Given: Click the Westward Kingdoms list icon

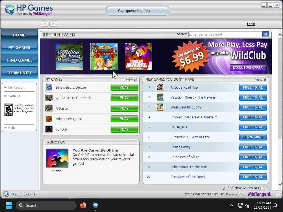Looking at the screenshot, I should click(160, 107).
